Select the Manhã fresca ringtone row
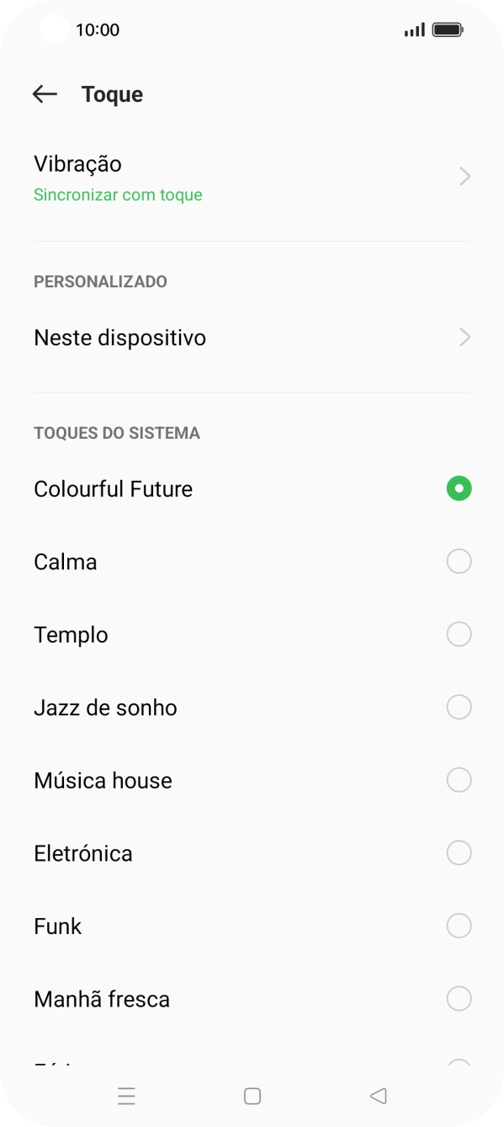504x1127 pixels. click(252, 999)
